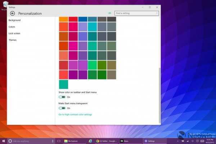This screenshot has height=144, width=216.
Task: Focus the Find a setting search box
Action: [136, 13]
